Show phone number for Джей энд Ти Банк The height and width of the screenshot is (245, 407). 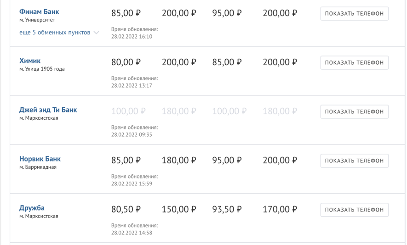[x=354, y=112]
